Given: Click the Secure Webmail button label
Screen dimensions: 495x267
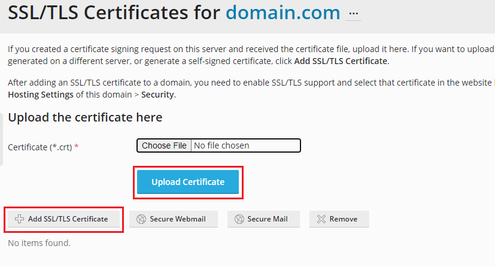Looking at the screenshot, I should click(178, 219).
